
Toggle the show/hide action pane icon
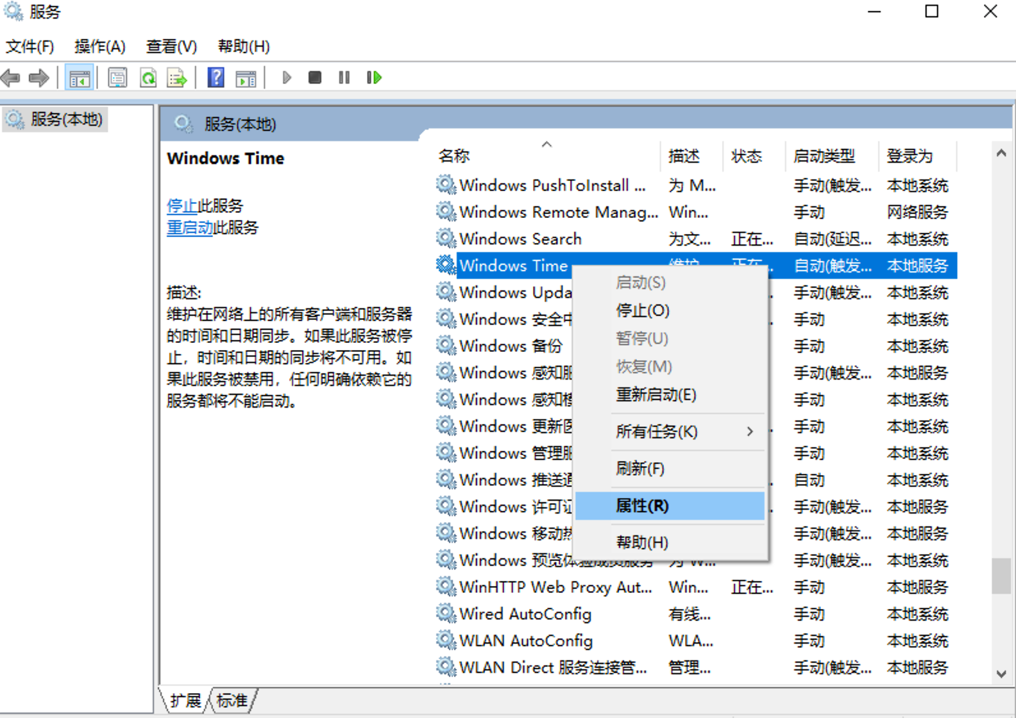coord(246,78)
